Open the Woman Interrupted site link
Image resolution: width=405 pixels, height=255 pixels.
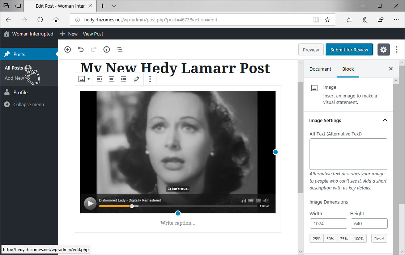click(x=29, y=34)
